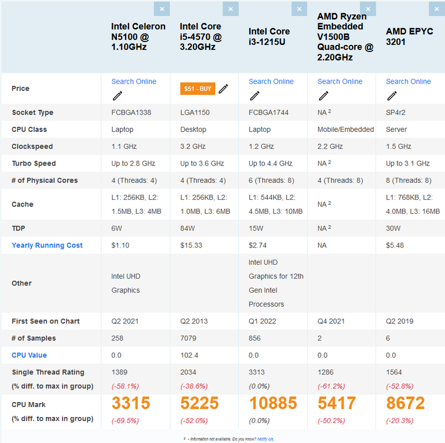Click single thread rating 1286
Image resolution: width=445 pixels, height=443 pixels.
[325, 372]
